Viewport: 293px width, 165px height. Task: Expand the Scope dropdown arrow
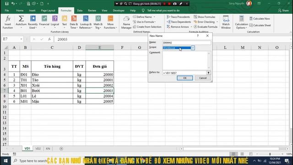coord(193,48)
